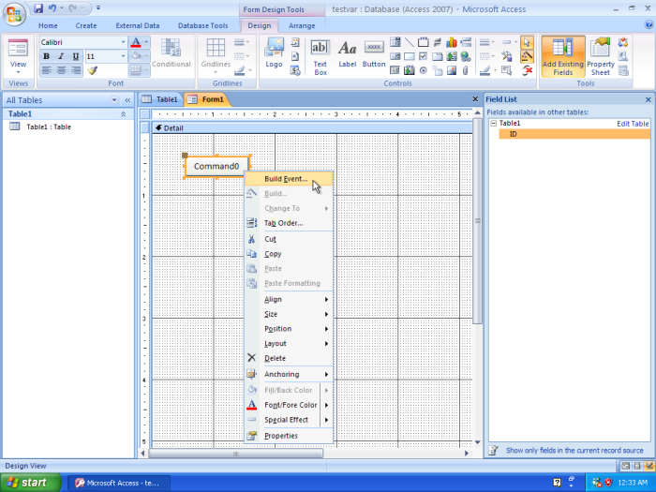This screenshot has height=492, width=656.
Task: Click Edit Table link
Action: click(x=633, y=124)
